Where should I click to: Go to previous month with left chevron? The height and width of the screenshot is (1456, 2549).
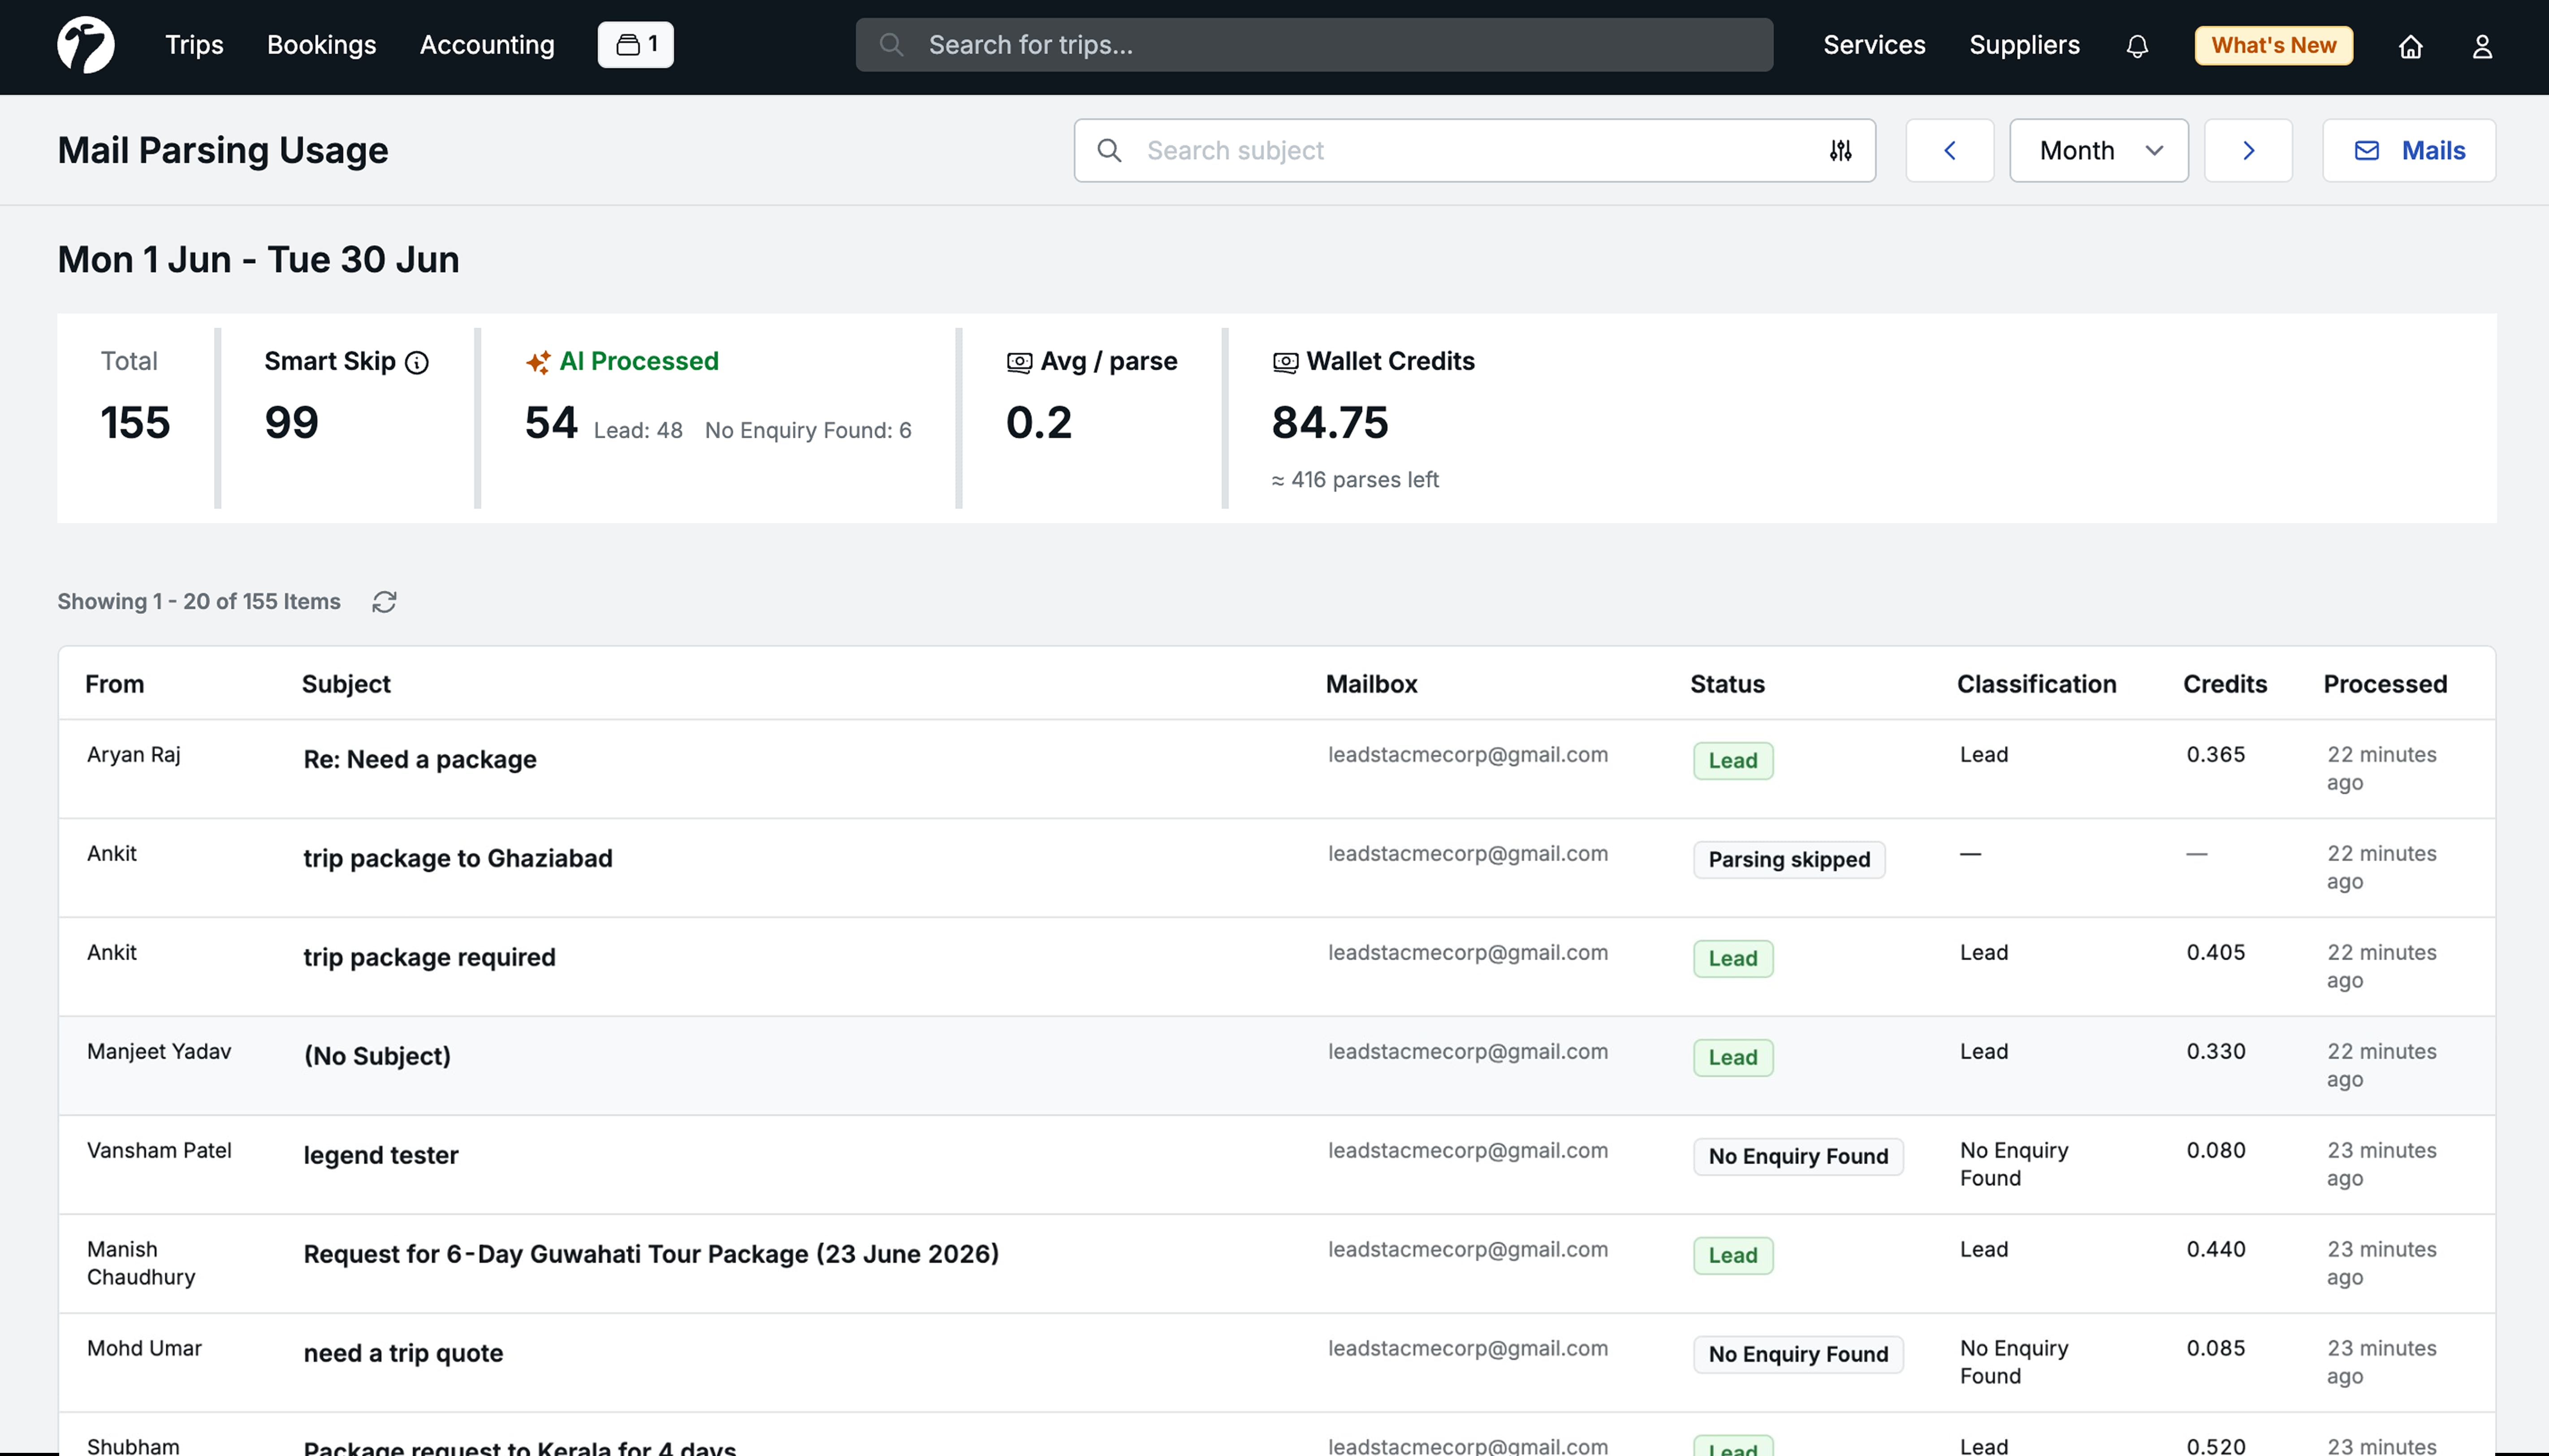[1949, 151]
